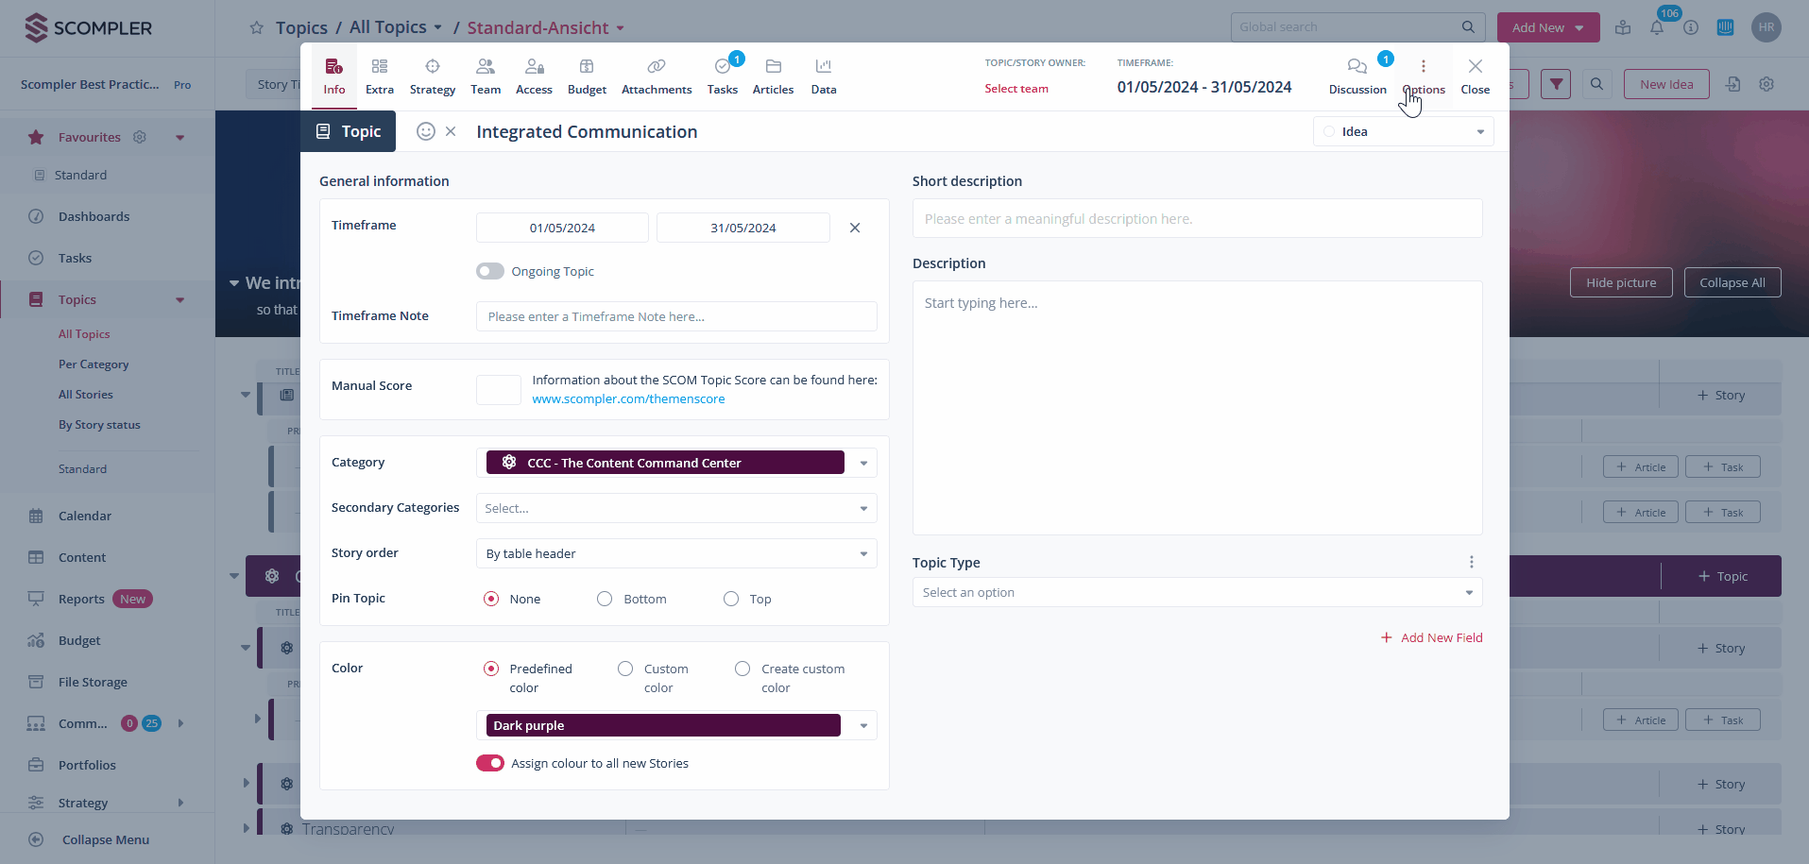1809x864 pixels.
Task: Open the scompler.com/themenscore link
Action: click(x=628, y=399)
